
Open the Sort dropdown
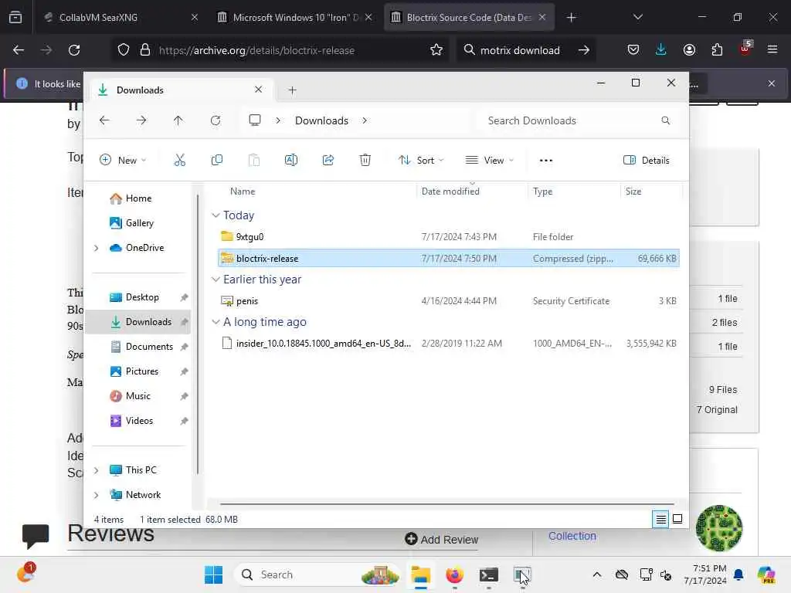420,161
